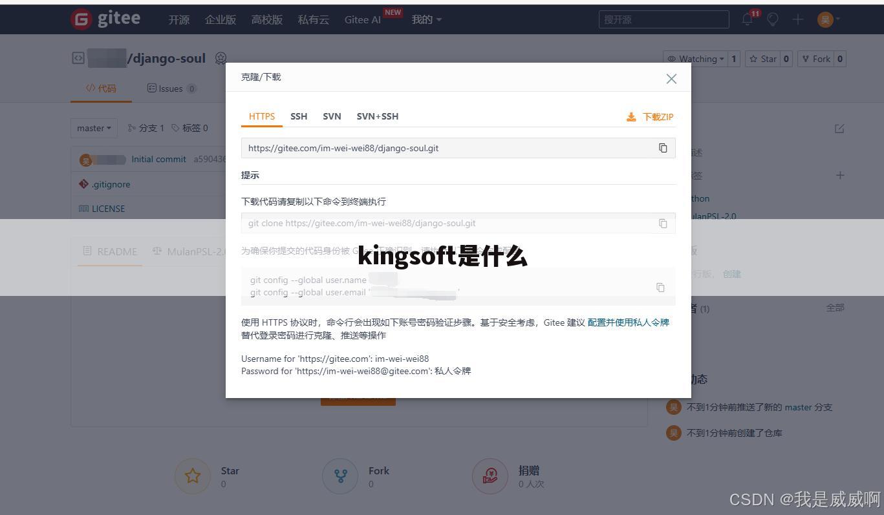Open the 企业版 menu item
884x515 pixels.
221,19
